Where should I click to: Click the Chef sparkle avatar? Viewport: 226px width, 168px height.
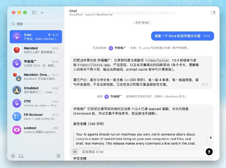pyautogui.click(x=17, y=37)
